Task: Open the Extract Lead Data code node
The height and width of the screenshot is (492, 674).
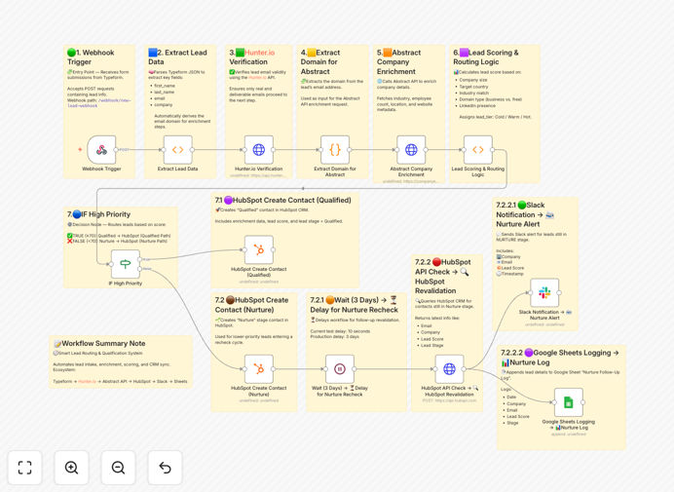Action: [x=177, y=150]
